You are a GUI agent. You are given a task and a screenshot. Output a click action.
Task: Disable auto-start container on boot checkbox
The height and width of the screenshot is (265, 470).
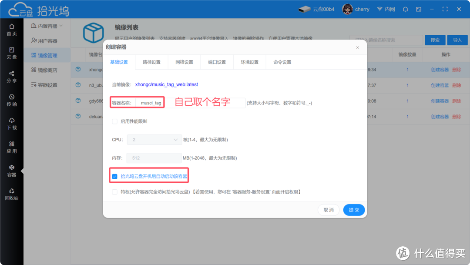click(x=114, y=176)
